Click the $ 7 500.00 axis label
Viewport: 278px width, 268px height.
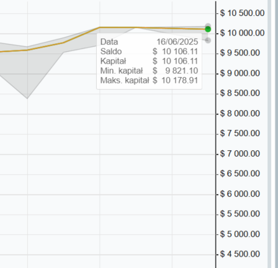240,134
